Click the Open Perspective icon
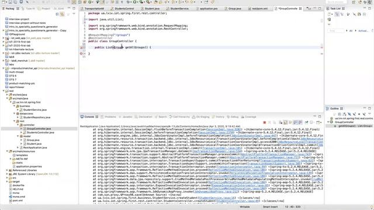The height and width of the screenshot is (210, 374). point(353,2)
